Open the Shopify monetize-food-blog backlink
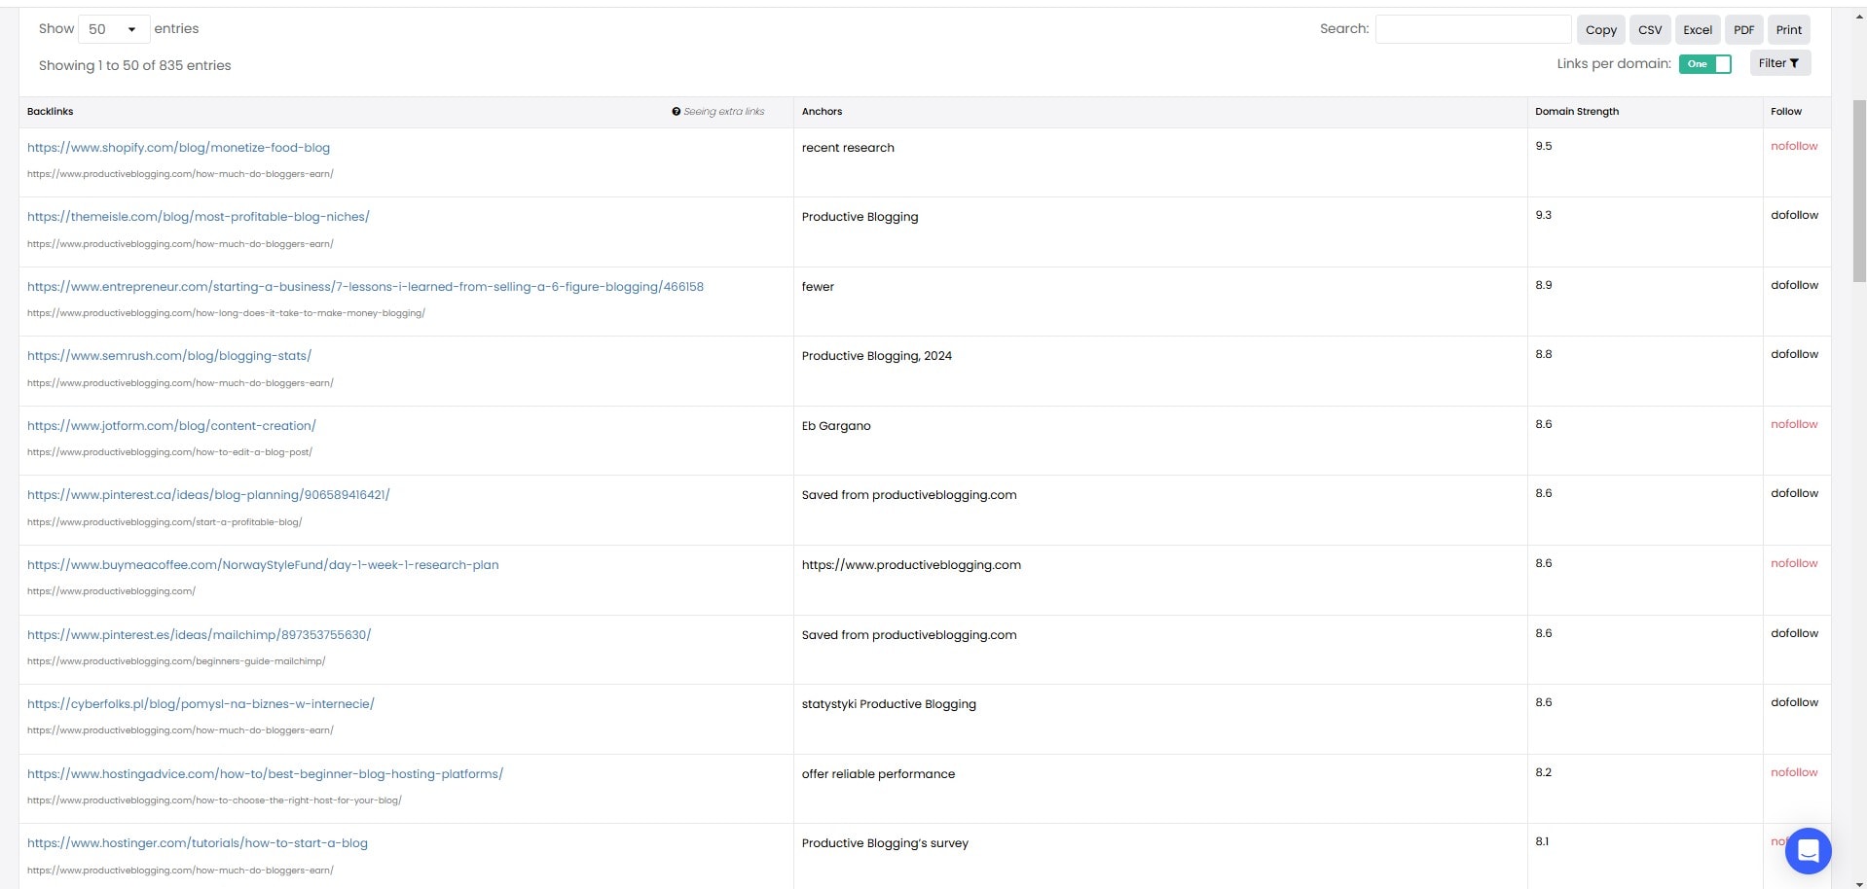Screen dimensions: 1867x889 pos(178,147)
